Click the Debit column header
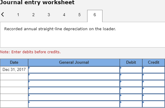The height and width of the screenshot is (108, 165). click(131, 63)
